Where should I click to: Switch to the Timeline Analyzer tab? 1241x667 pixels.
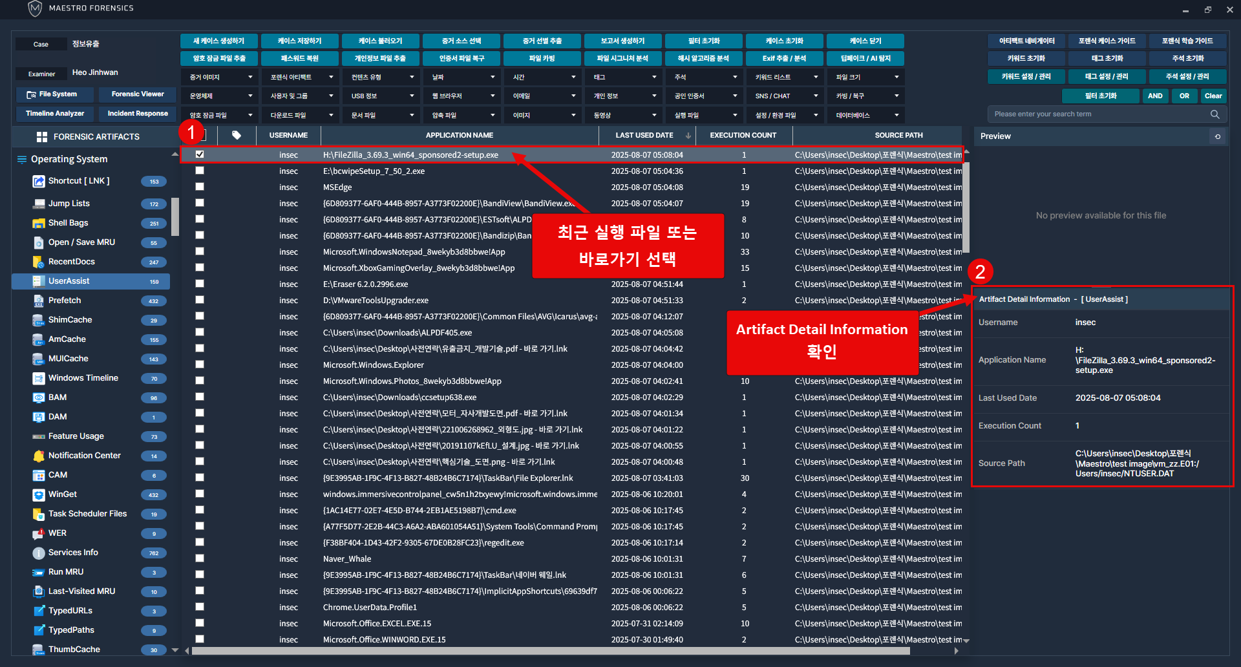click(x=55, y=114)
